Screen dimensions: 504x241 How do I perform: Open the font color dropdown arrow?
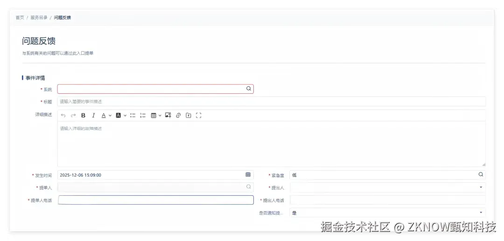[110, 116]
